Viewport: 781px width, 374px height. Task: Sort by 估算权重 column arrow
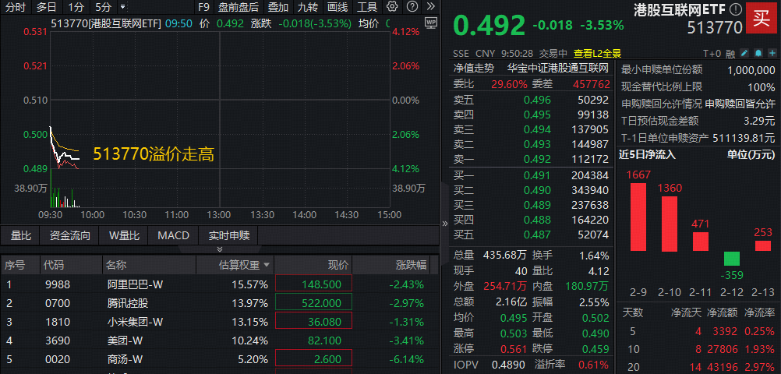pos(267,265)
